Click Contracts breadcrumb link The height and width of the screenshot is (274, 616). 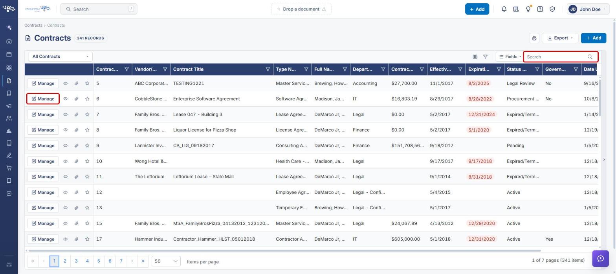coord(33,25)
